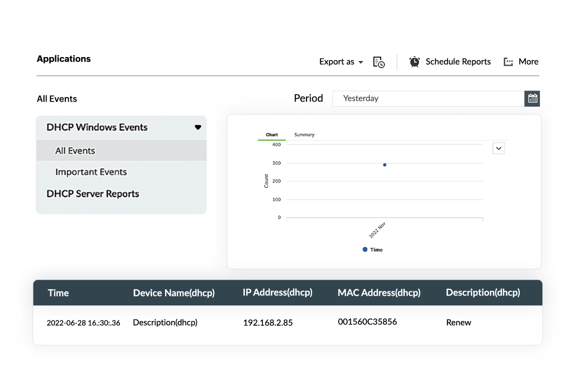Click the More options icon
Screen dimensions: 575x392
pos(508,62)
